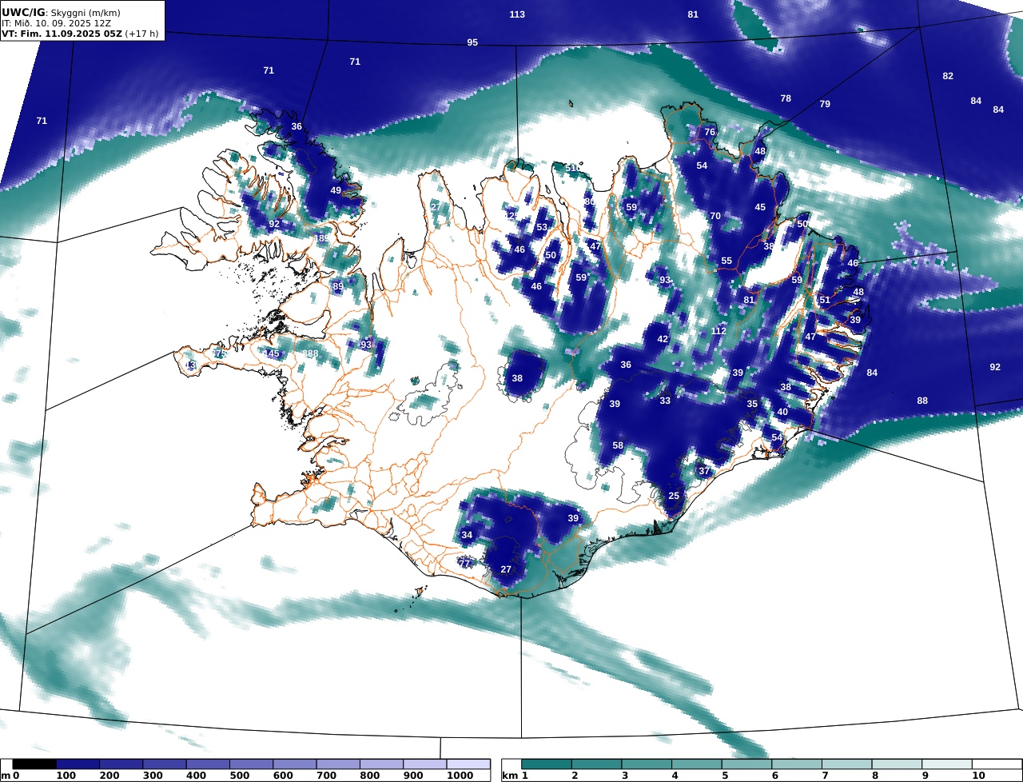The width and height of the screenshot is (1023, 782).
Task: Click visibility value 49 in the Westfjords
Action: [336, 190]
